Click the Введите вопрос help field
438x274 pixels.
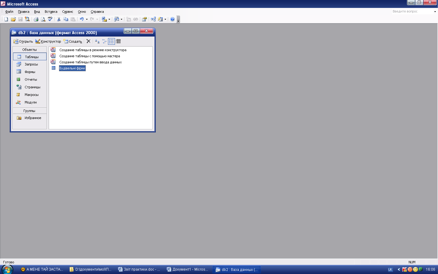tap(412, 12)
